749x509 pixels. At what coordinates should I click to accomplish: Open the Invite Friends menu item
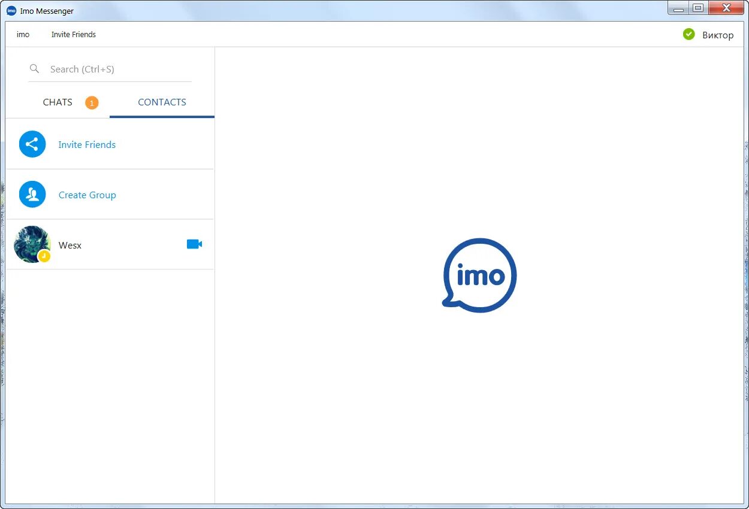coord(74,35)
